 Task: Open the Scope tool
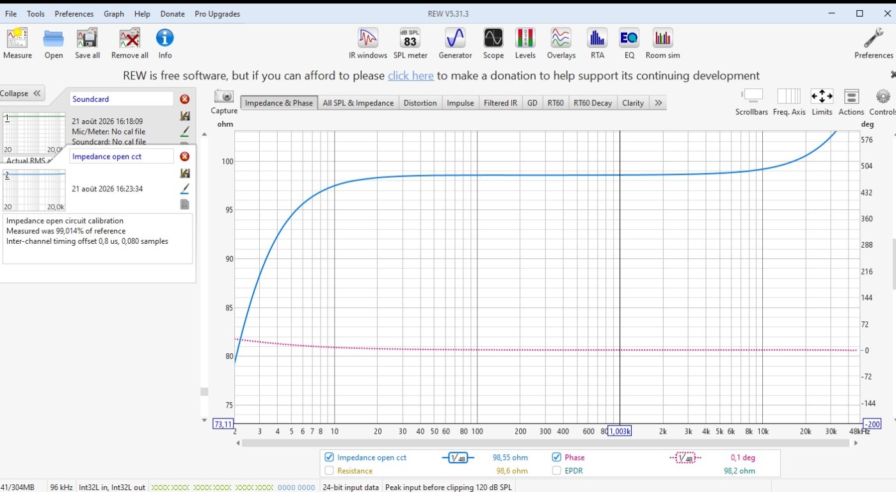click(493, 44)
